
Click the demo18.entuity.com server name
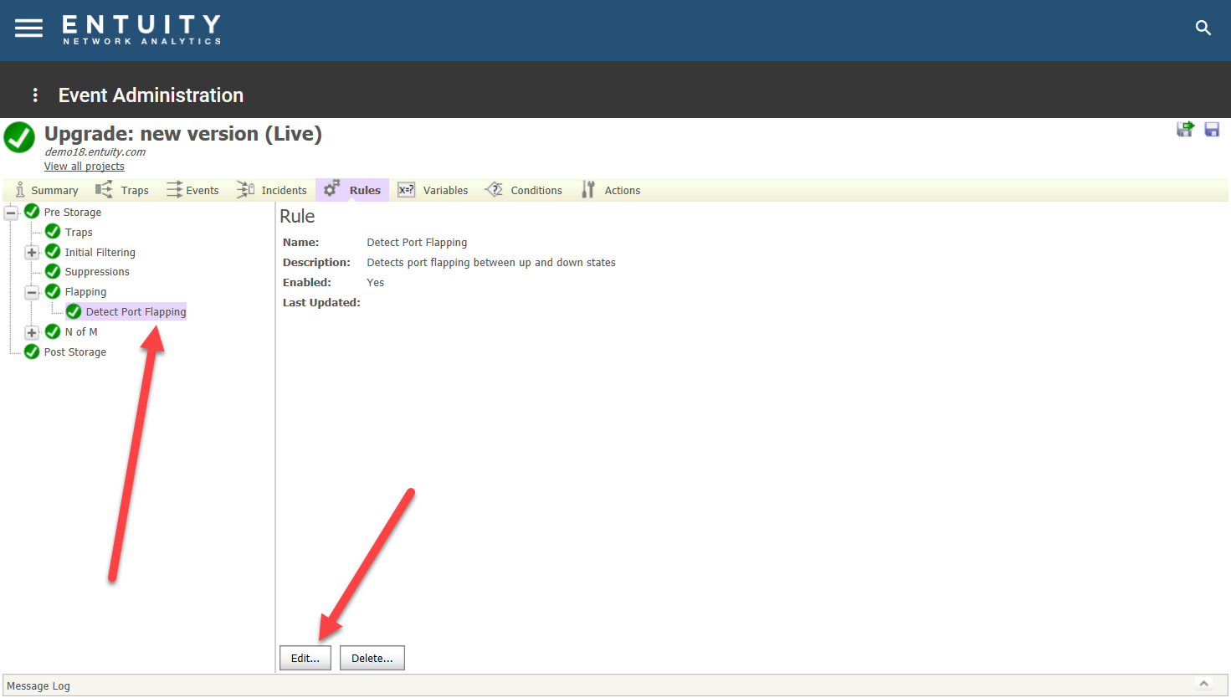tap(95, 151)
